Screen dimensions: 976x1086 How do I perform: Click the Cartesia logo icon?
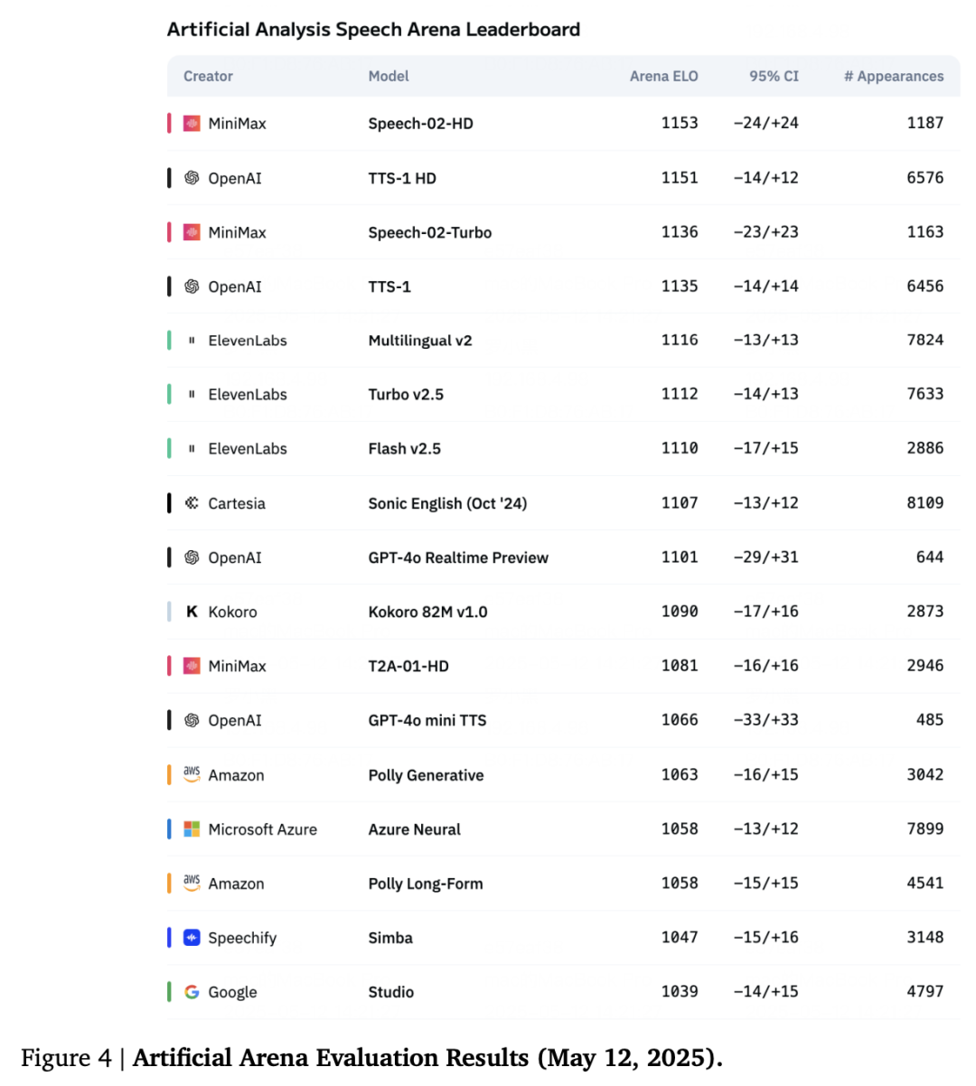pos(192,503)
